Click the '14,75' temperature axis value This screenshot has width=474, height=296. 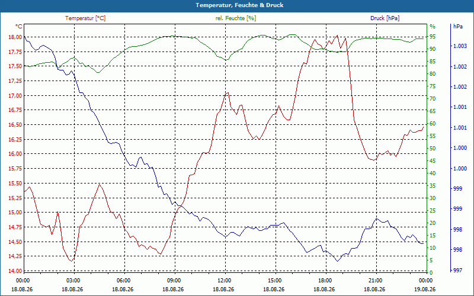click(16, 227)
